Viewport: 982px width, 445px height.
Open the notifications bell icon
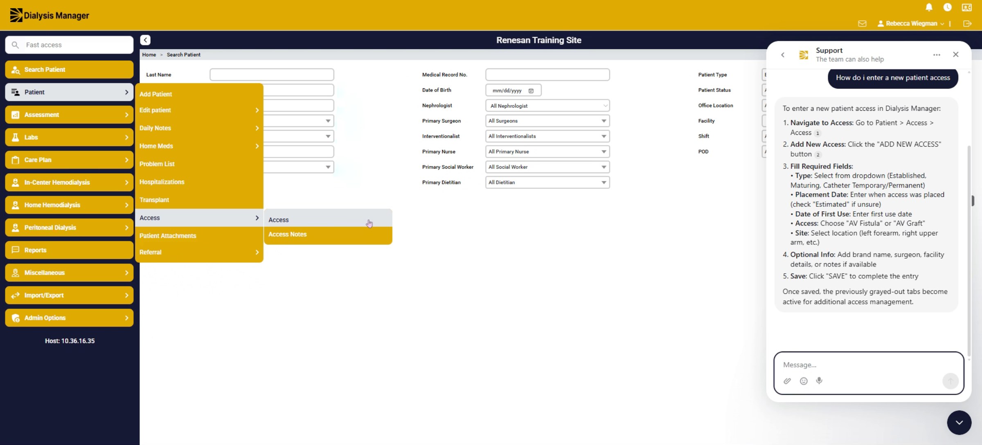(x=929, y=7)
